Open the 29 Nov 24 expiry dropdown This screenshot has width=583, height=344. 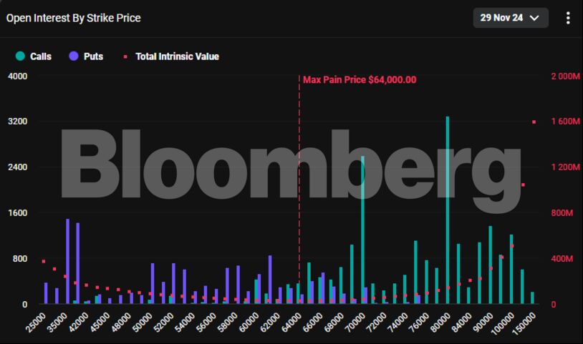click(x=510, y=19)
